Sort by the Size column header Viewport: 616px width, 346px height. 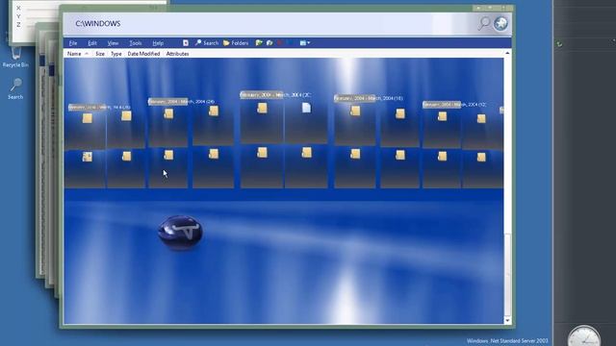coord(100,54)
